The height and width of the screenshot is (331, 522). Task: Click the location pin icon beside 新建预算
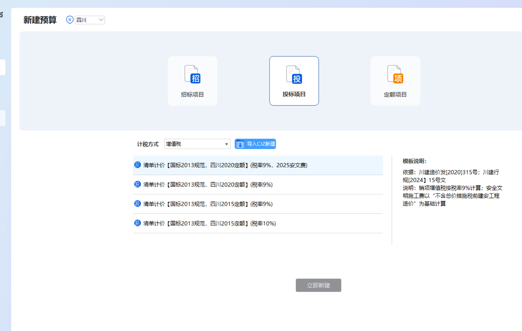[70, 20]
